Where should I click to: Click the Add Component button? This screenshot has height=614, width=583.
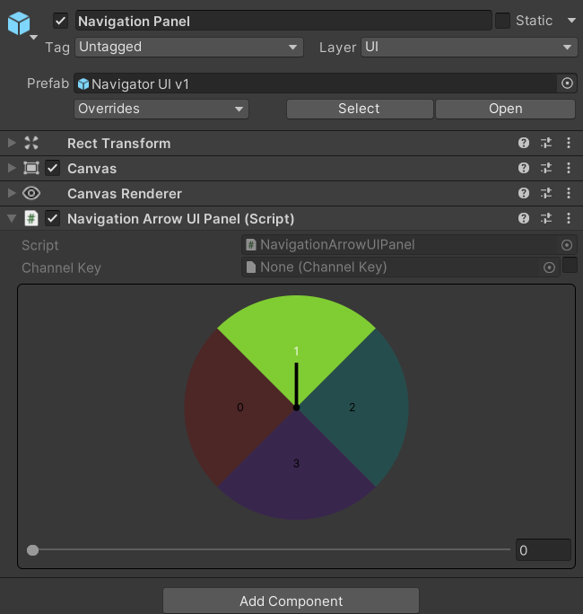pos(291,601)
